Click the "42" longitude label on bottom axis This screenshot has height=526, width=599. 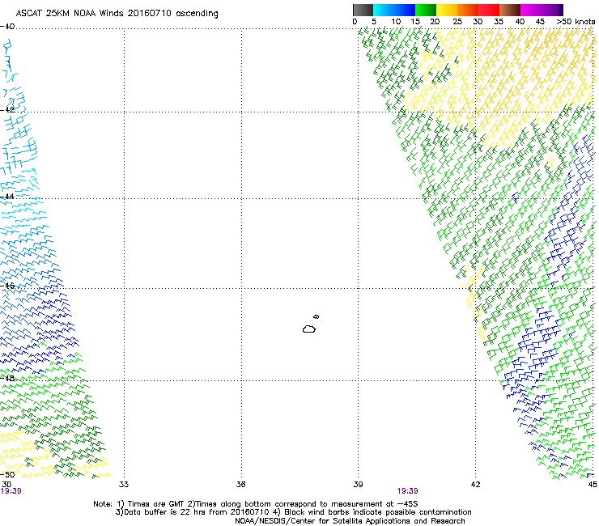click(x=475, y=485)
